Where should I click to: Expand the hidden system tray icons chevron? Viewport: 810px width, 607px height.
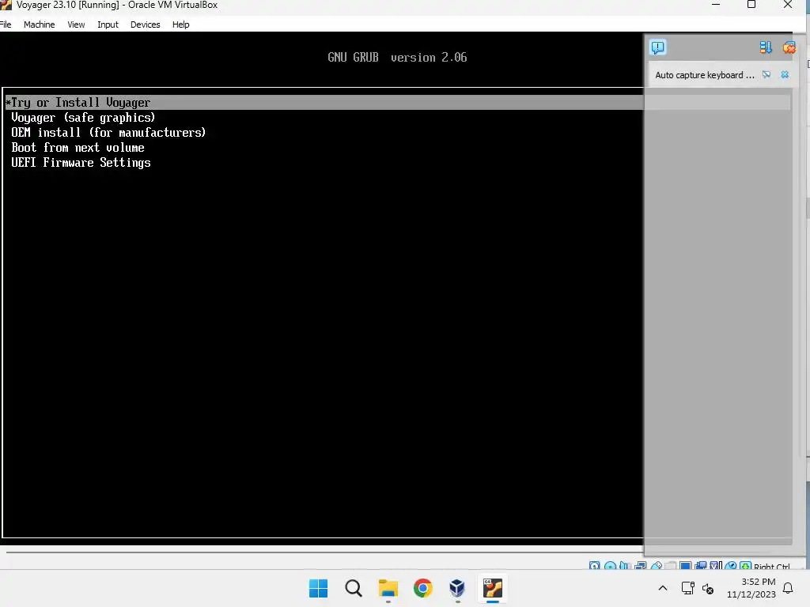663,588
